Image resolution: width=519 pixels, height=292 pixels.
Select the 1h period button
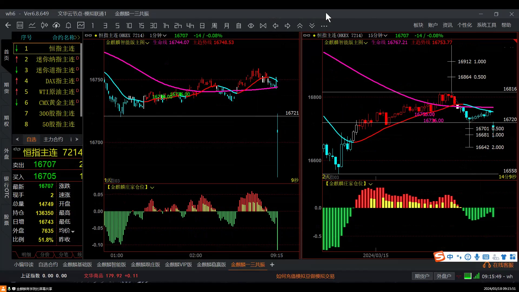166,25
